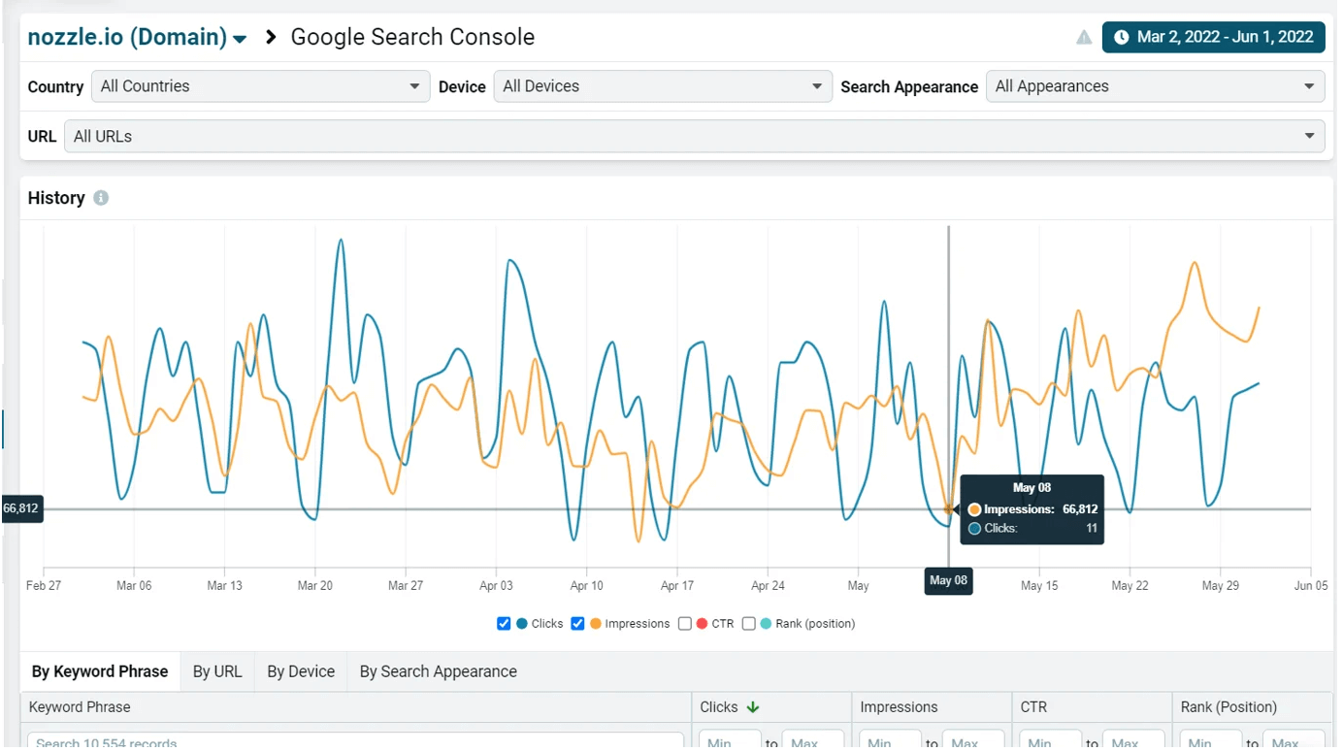Open the Mar 2 – Jun 1 date range picker
This screenshot has width=1343, height=751.
pos(1213,38)
